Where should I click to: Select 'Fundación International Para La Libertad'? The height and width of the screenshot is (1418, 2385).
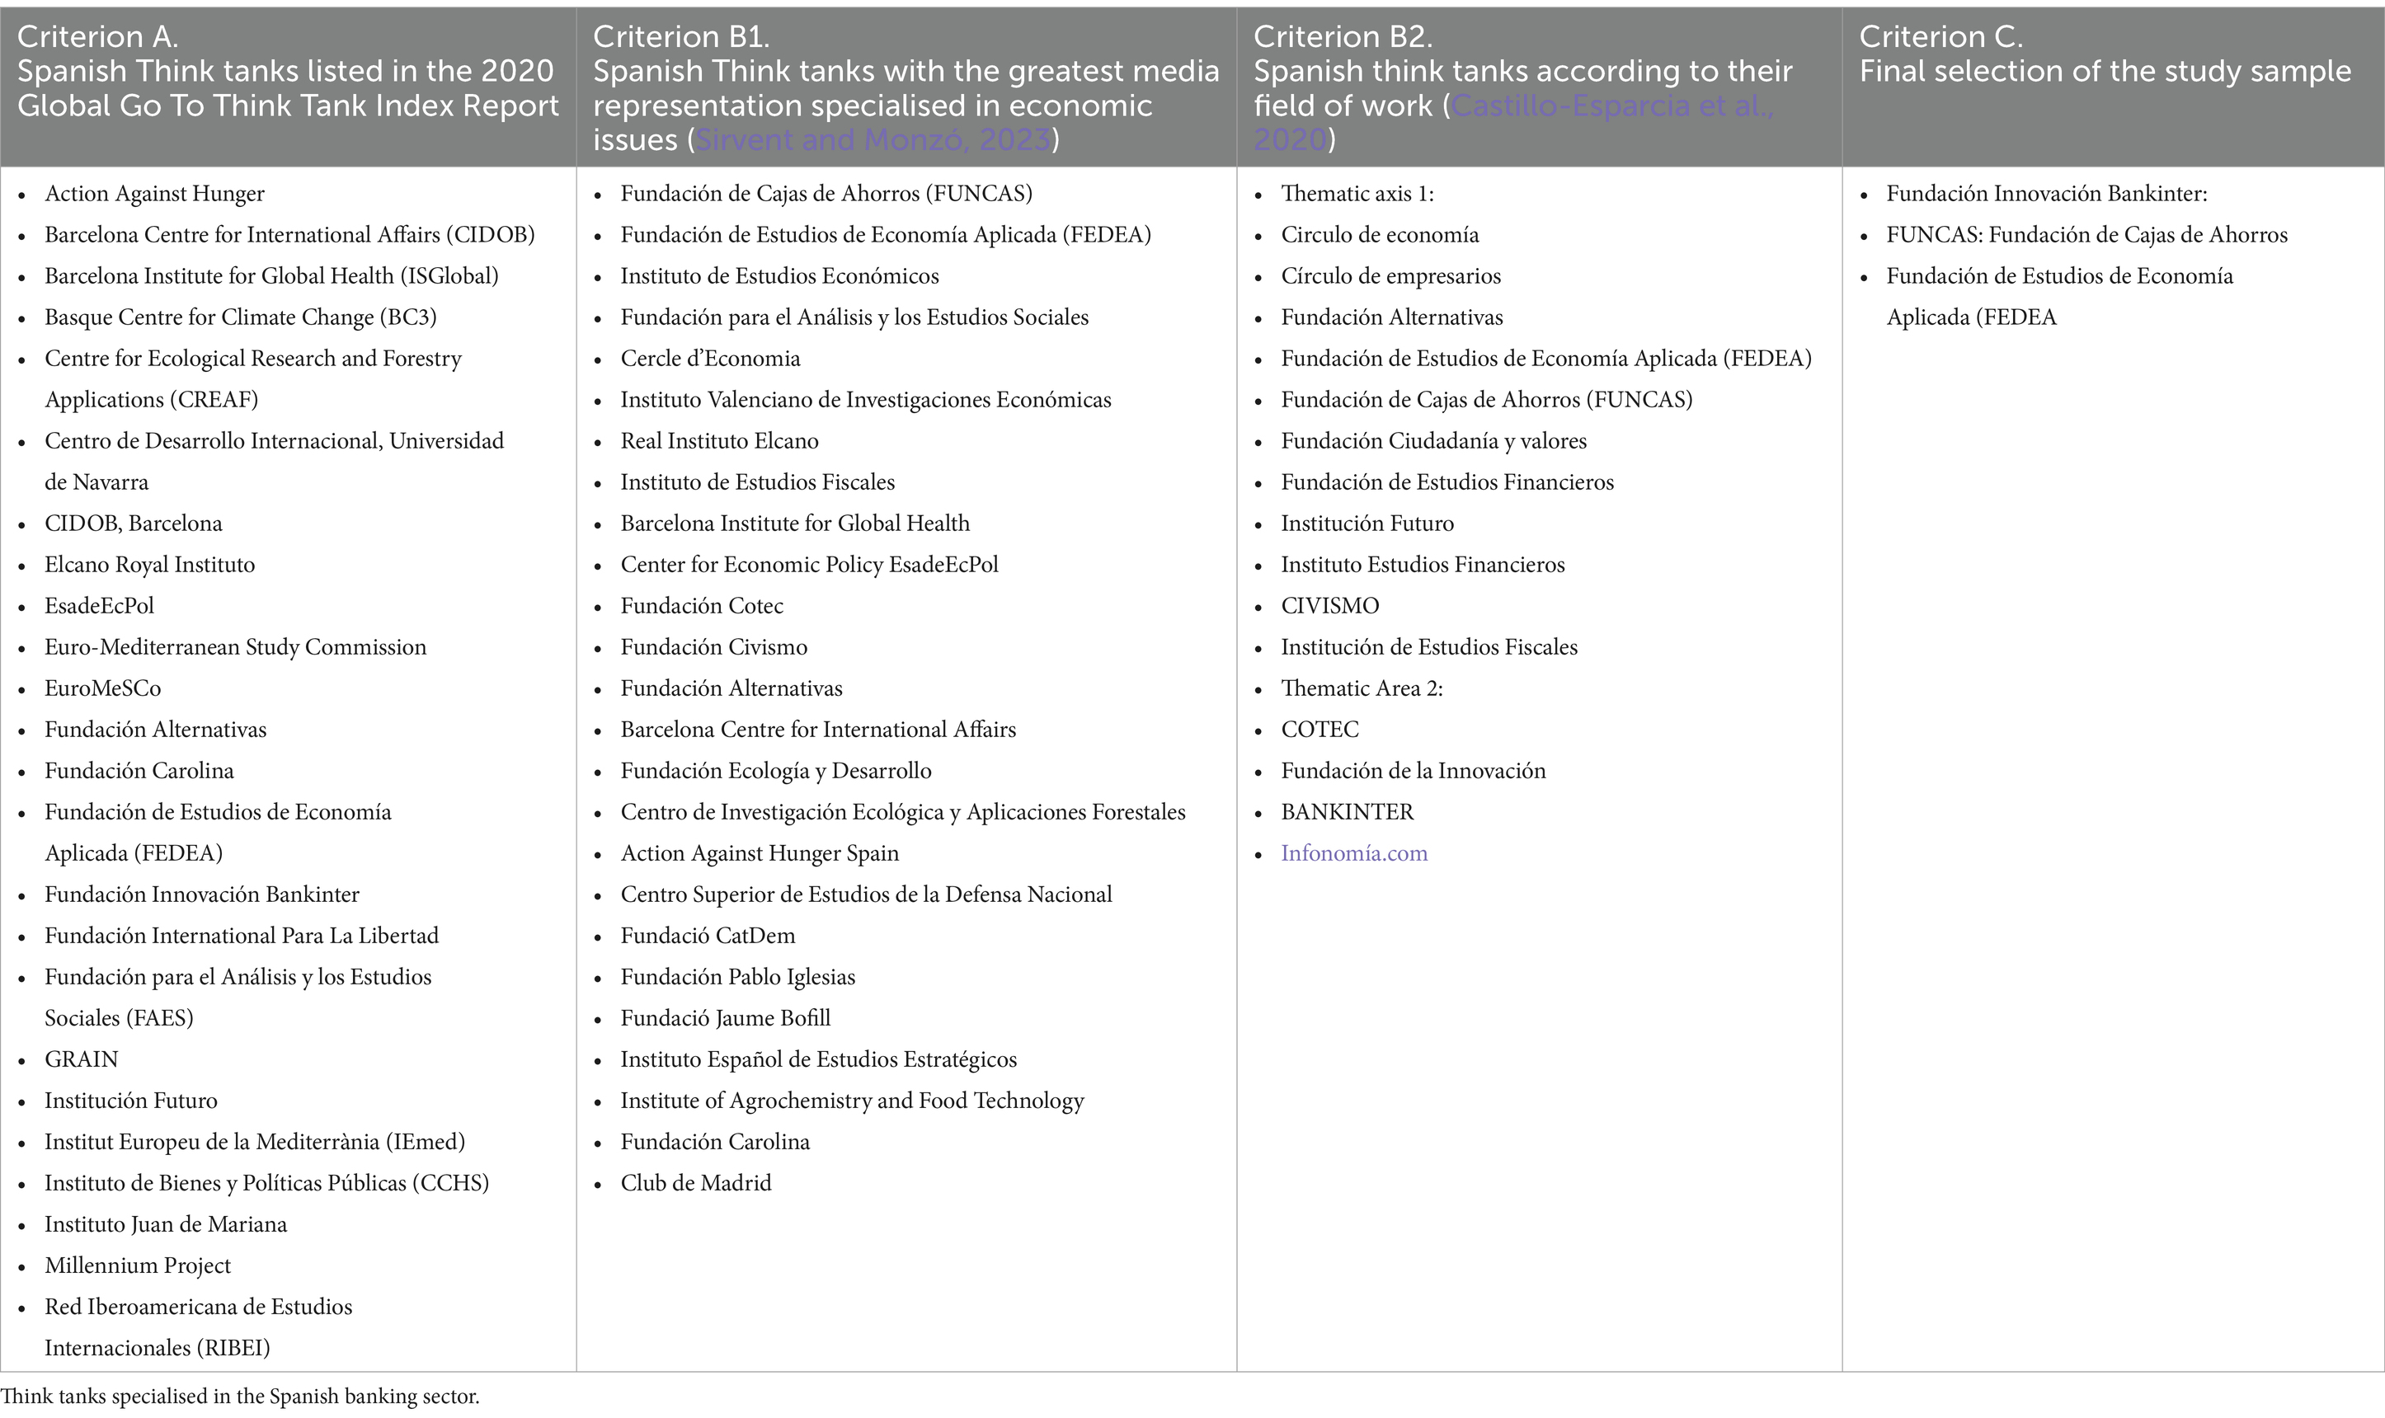pyautogui.click(x=242, y=936)
